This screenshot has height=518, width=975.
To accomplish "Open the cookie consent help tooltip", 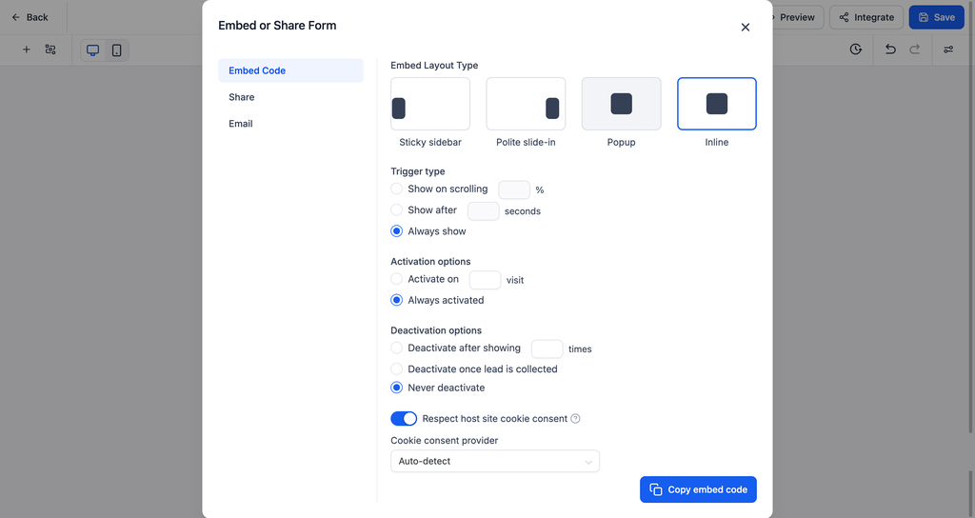I will pos(575,419).
